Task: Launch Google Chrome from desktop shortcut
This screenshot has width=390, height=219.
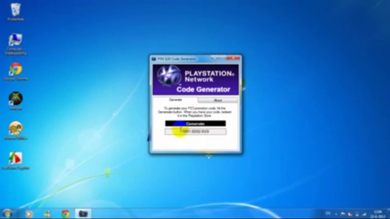Action: tap(15, 72)
